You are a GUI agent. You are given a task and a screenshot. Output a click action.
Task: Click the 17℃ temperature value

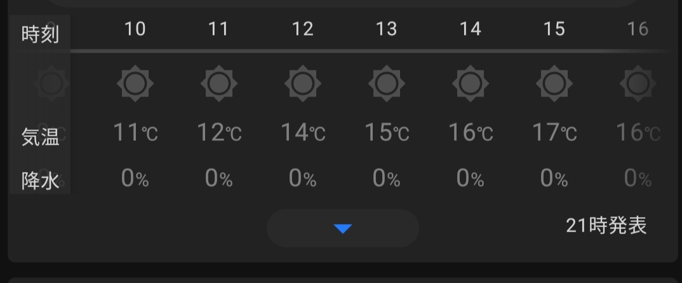554,133
